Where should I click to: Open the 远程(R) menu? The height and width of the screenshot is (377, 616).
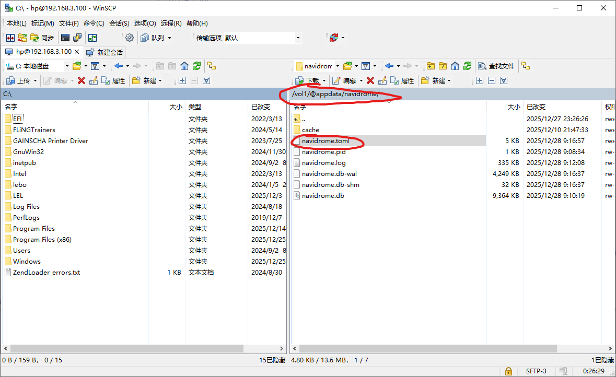coord(171,23)
